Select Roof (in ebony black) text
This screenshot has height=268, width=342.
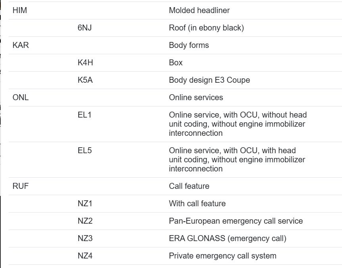click(x=206, y=28)
